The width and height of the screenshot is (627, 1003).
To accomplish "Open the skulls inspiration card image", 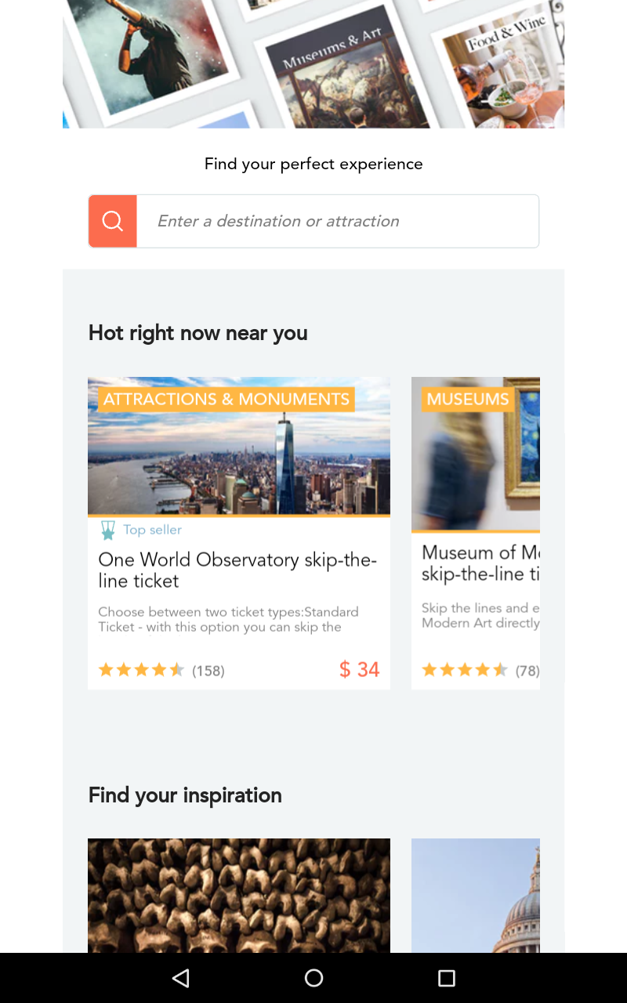I will point(238,895).
